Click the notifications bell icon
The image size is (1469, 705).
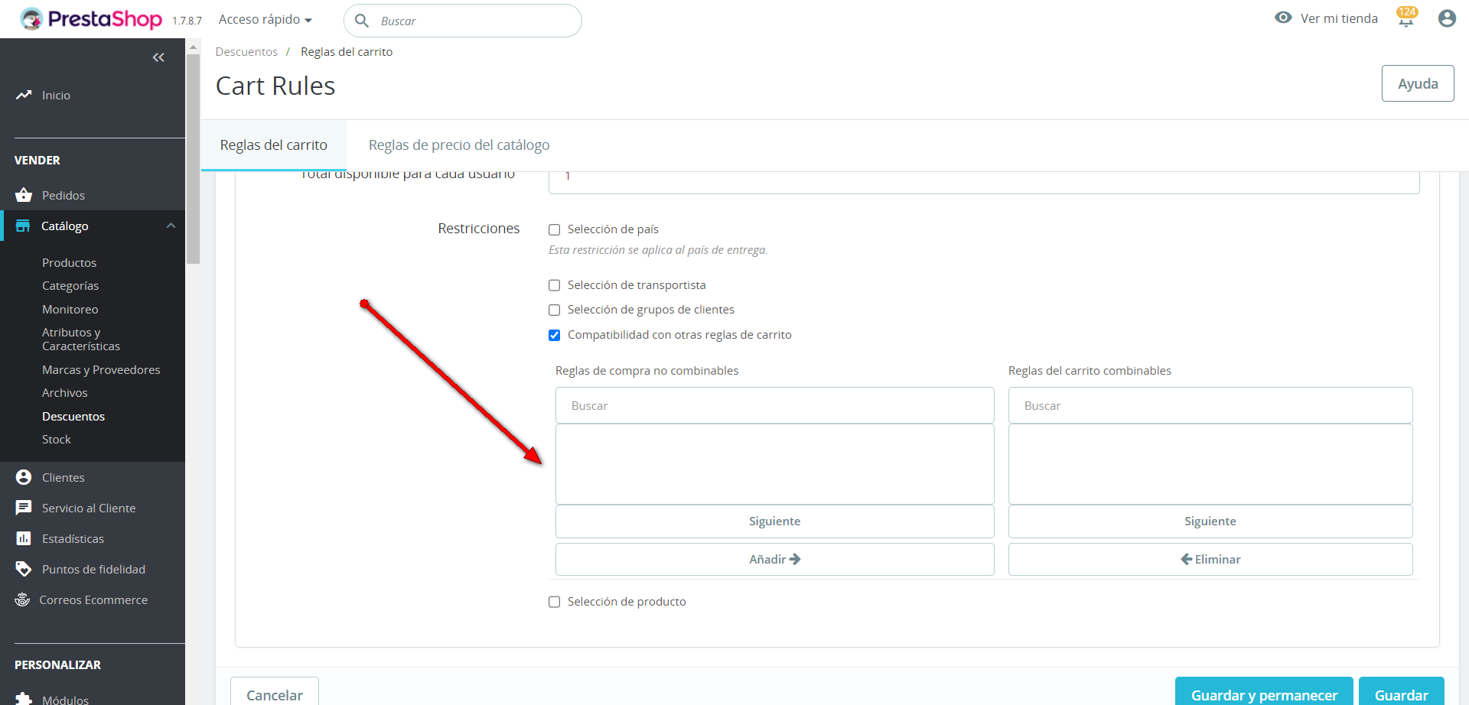tap(1405, 19)
